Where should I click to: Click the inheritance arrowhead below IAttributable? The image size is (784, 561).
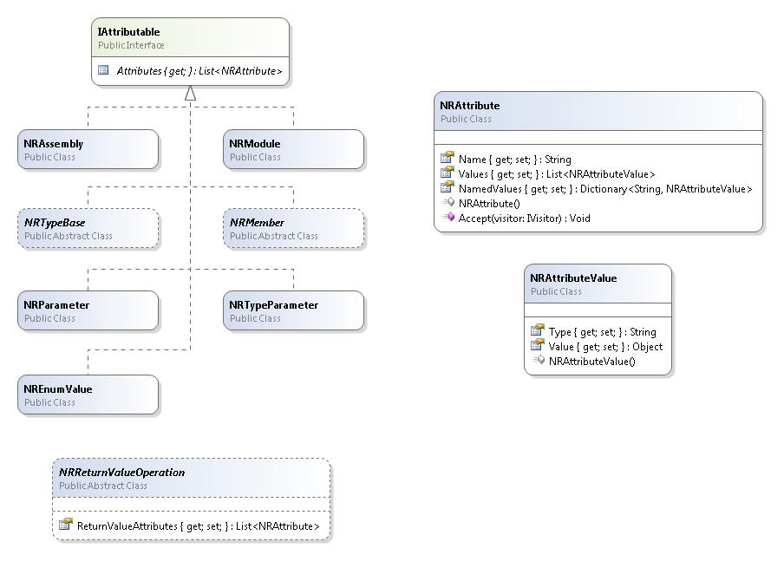190,94
